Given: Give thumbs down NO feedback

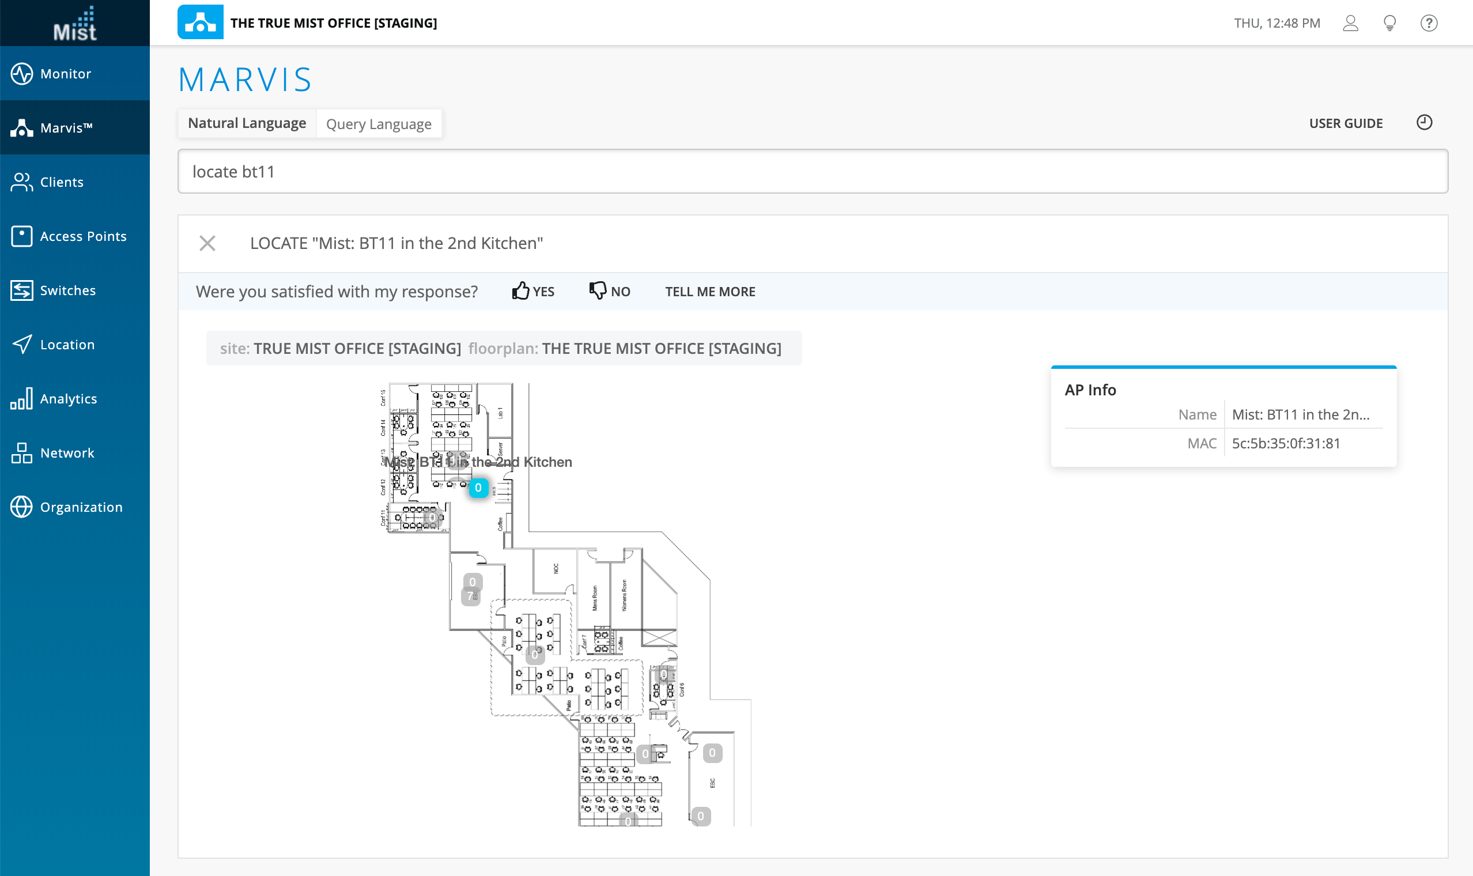Looking at the screenshot, I should click(610, 291).
